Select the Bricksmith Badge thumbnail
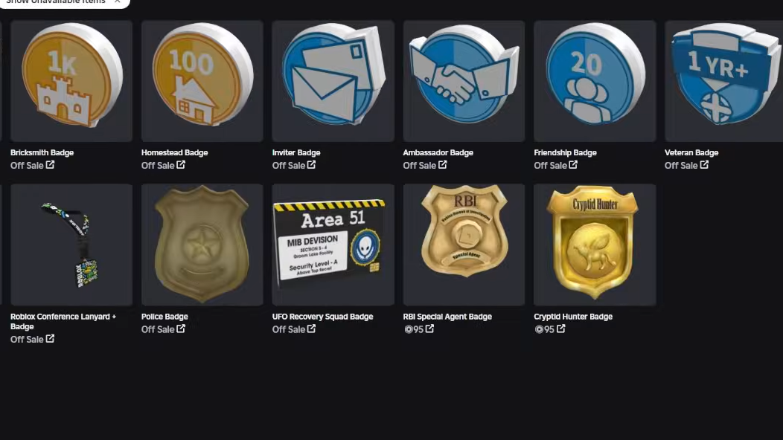Image resolution: width=783 pixels, height=440 pixels. [71, 81]
